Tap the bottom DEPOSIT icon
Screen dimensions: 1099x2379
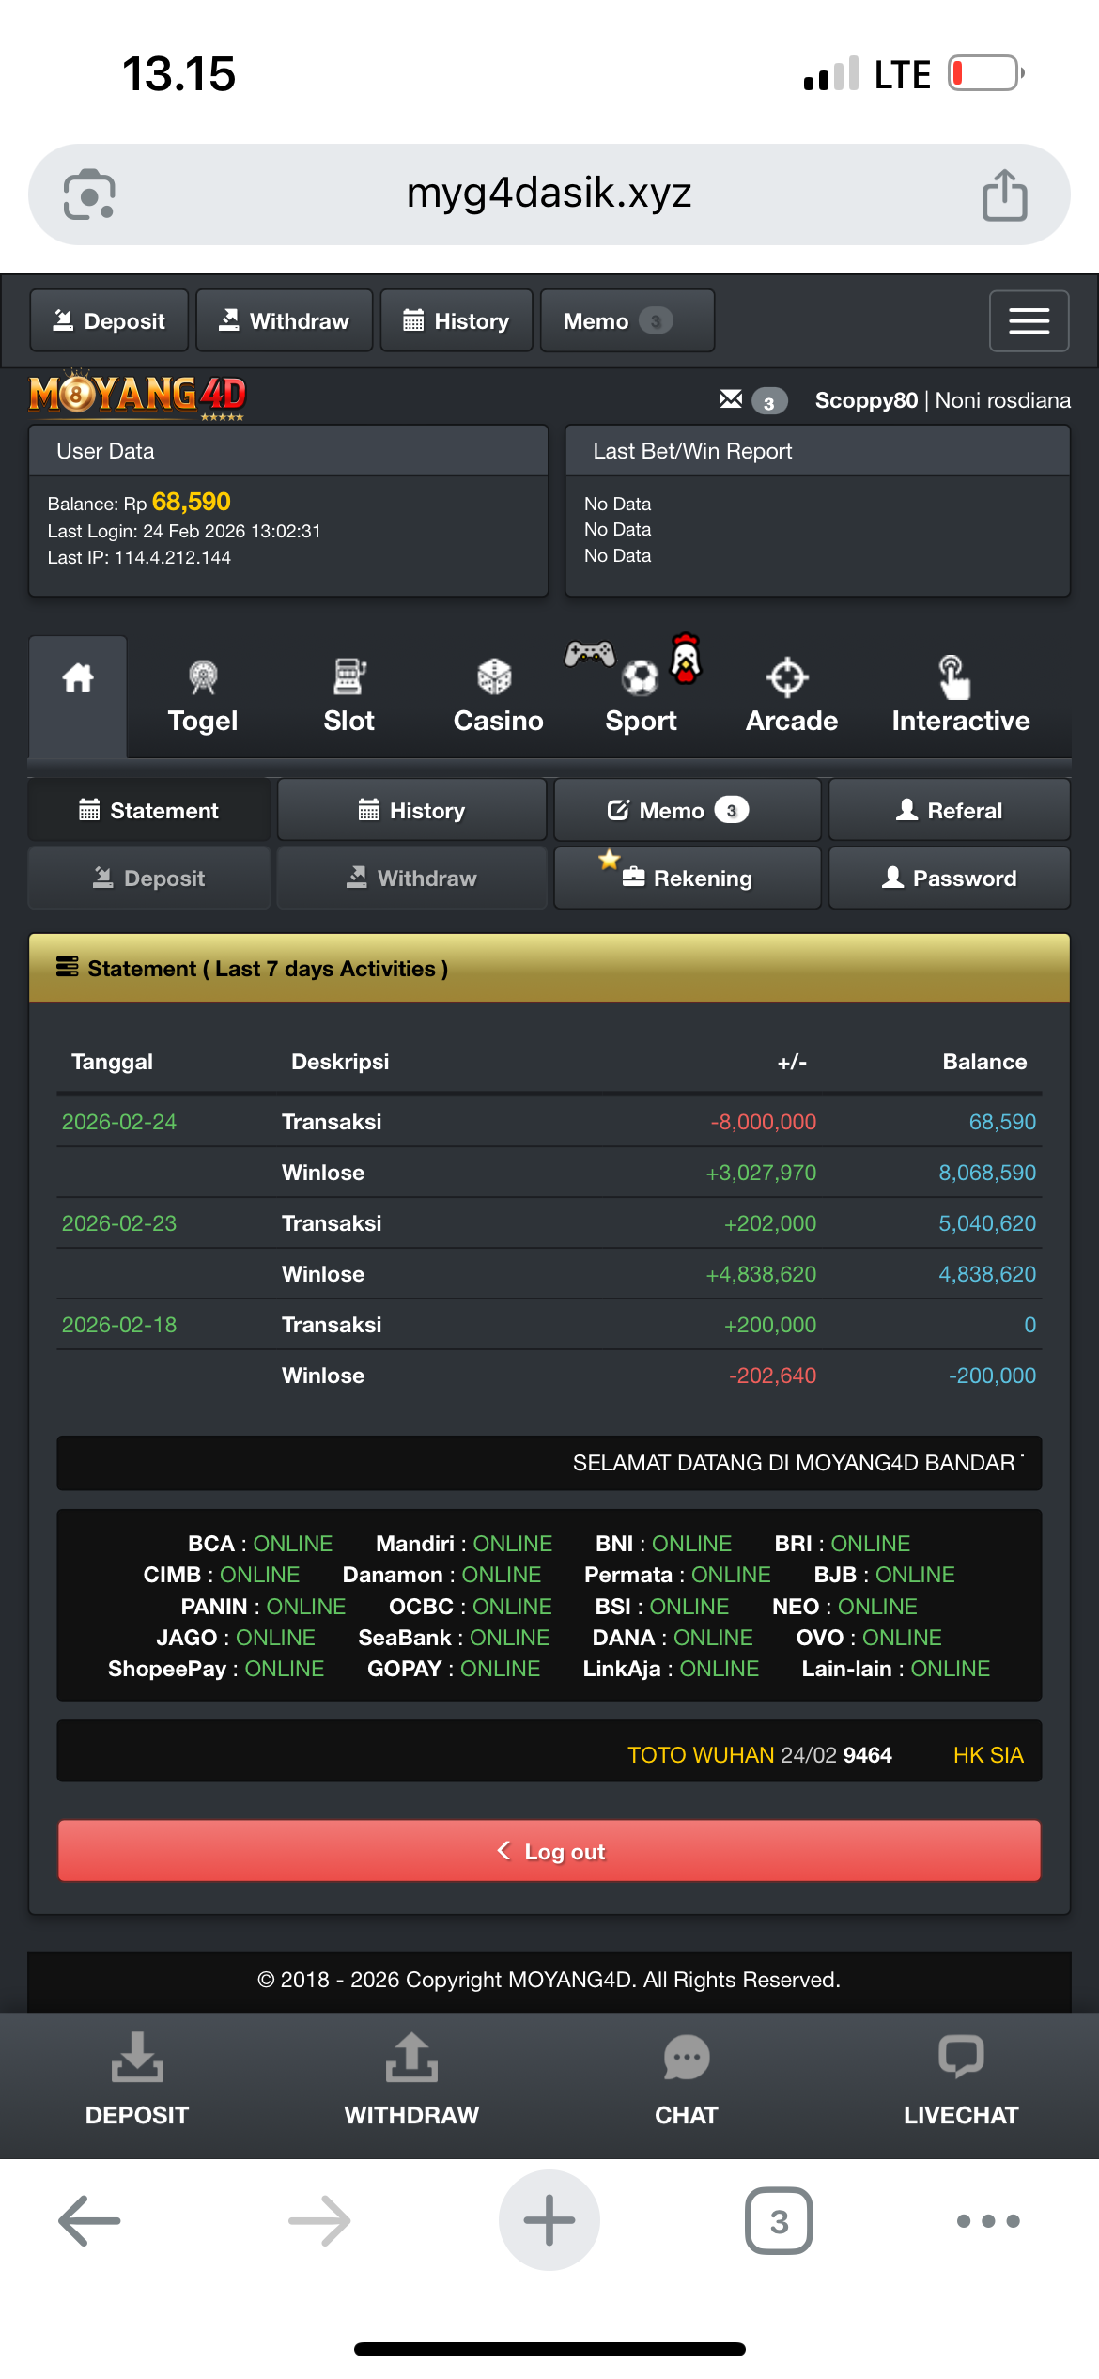(x=137, y=2080)
